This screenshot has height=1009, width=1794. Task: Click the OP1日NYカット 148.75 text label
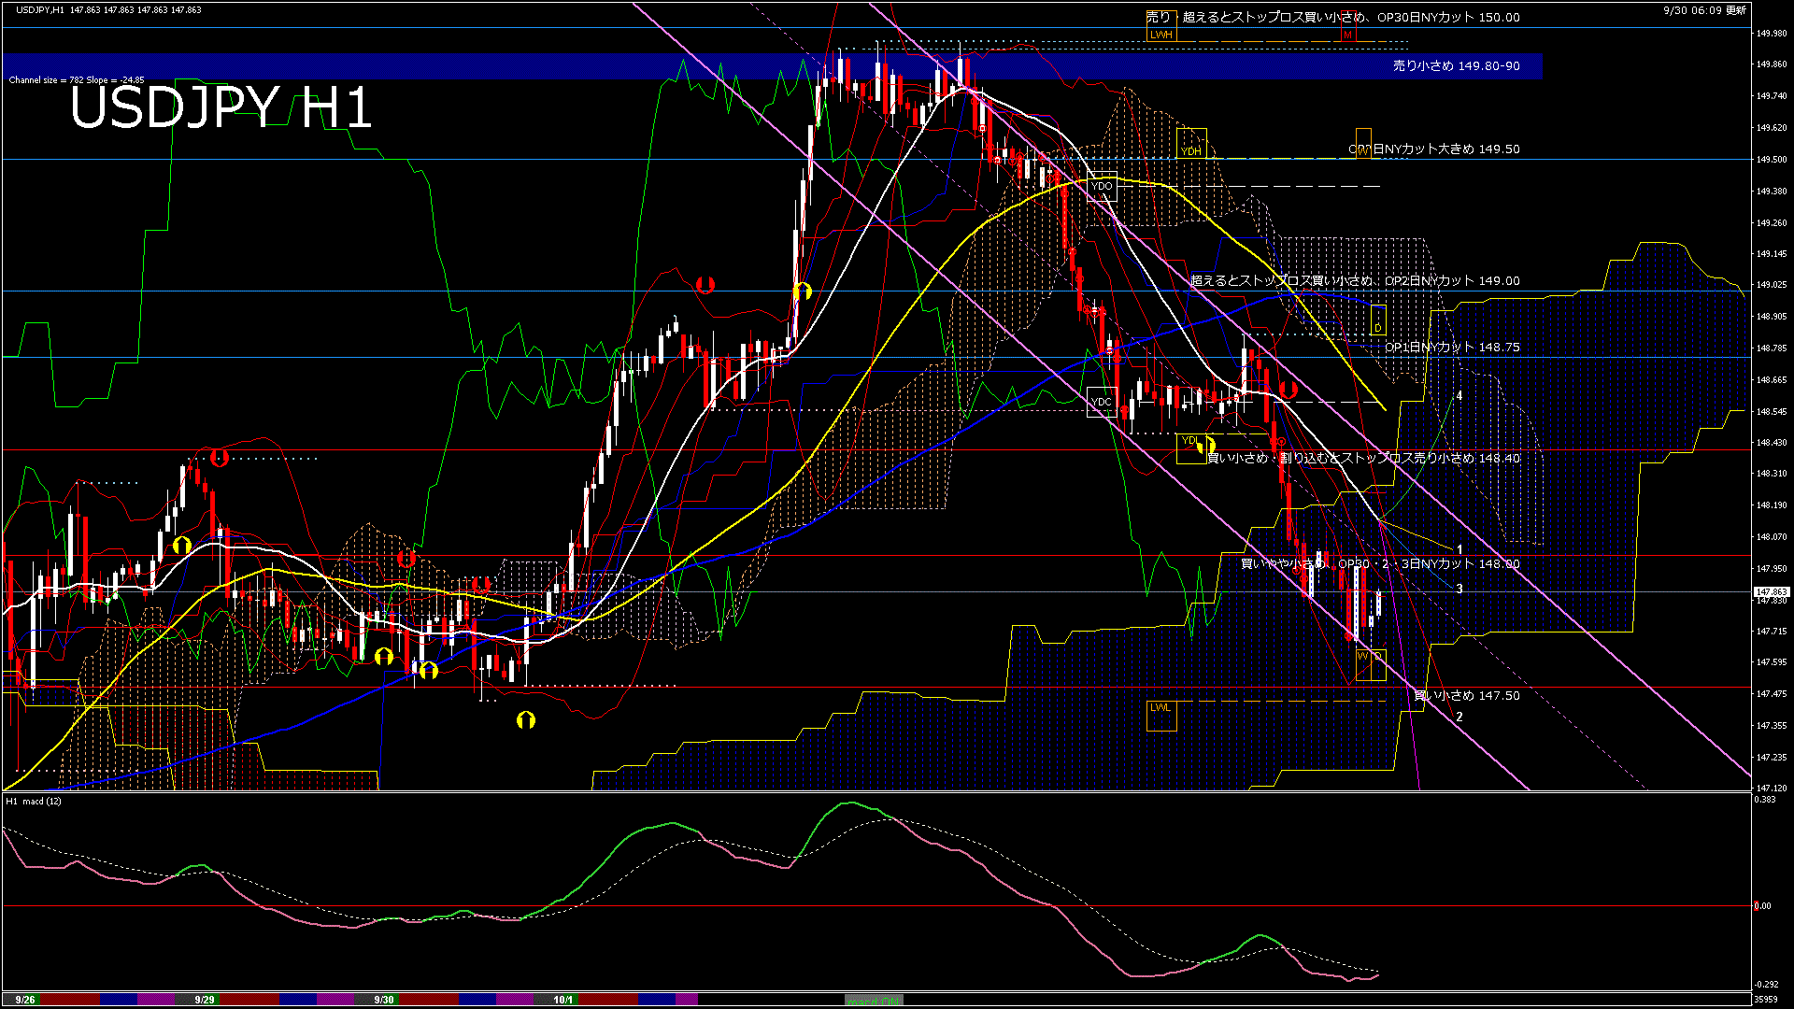(1452, 347)
